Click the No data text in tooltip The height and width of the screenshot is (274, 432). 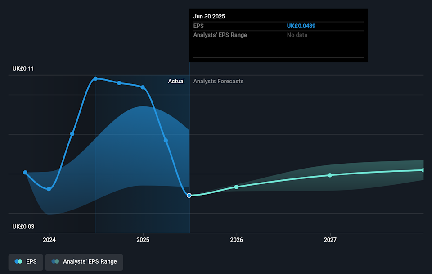click(x=297, y=35)
